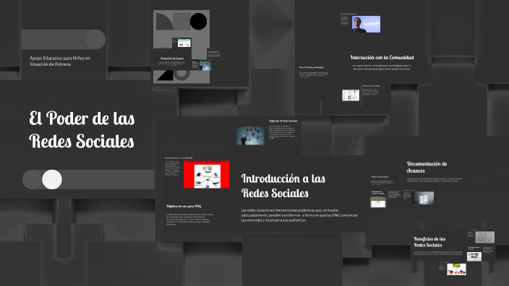
Task: Open the screen-capture thumbnail right of Beneficios
Action: (474, 256)
